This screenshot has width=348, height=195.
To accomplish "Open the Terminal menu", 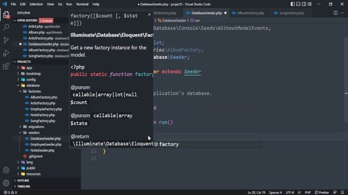I will 82,4.
